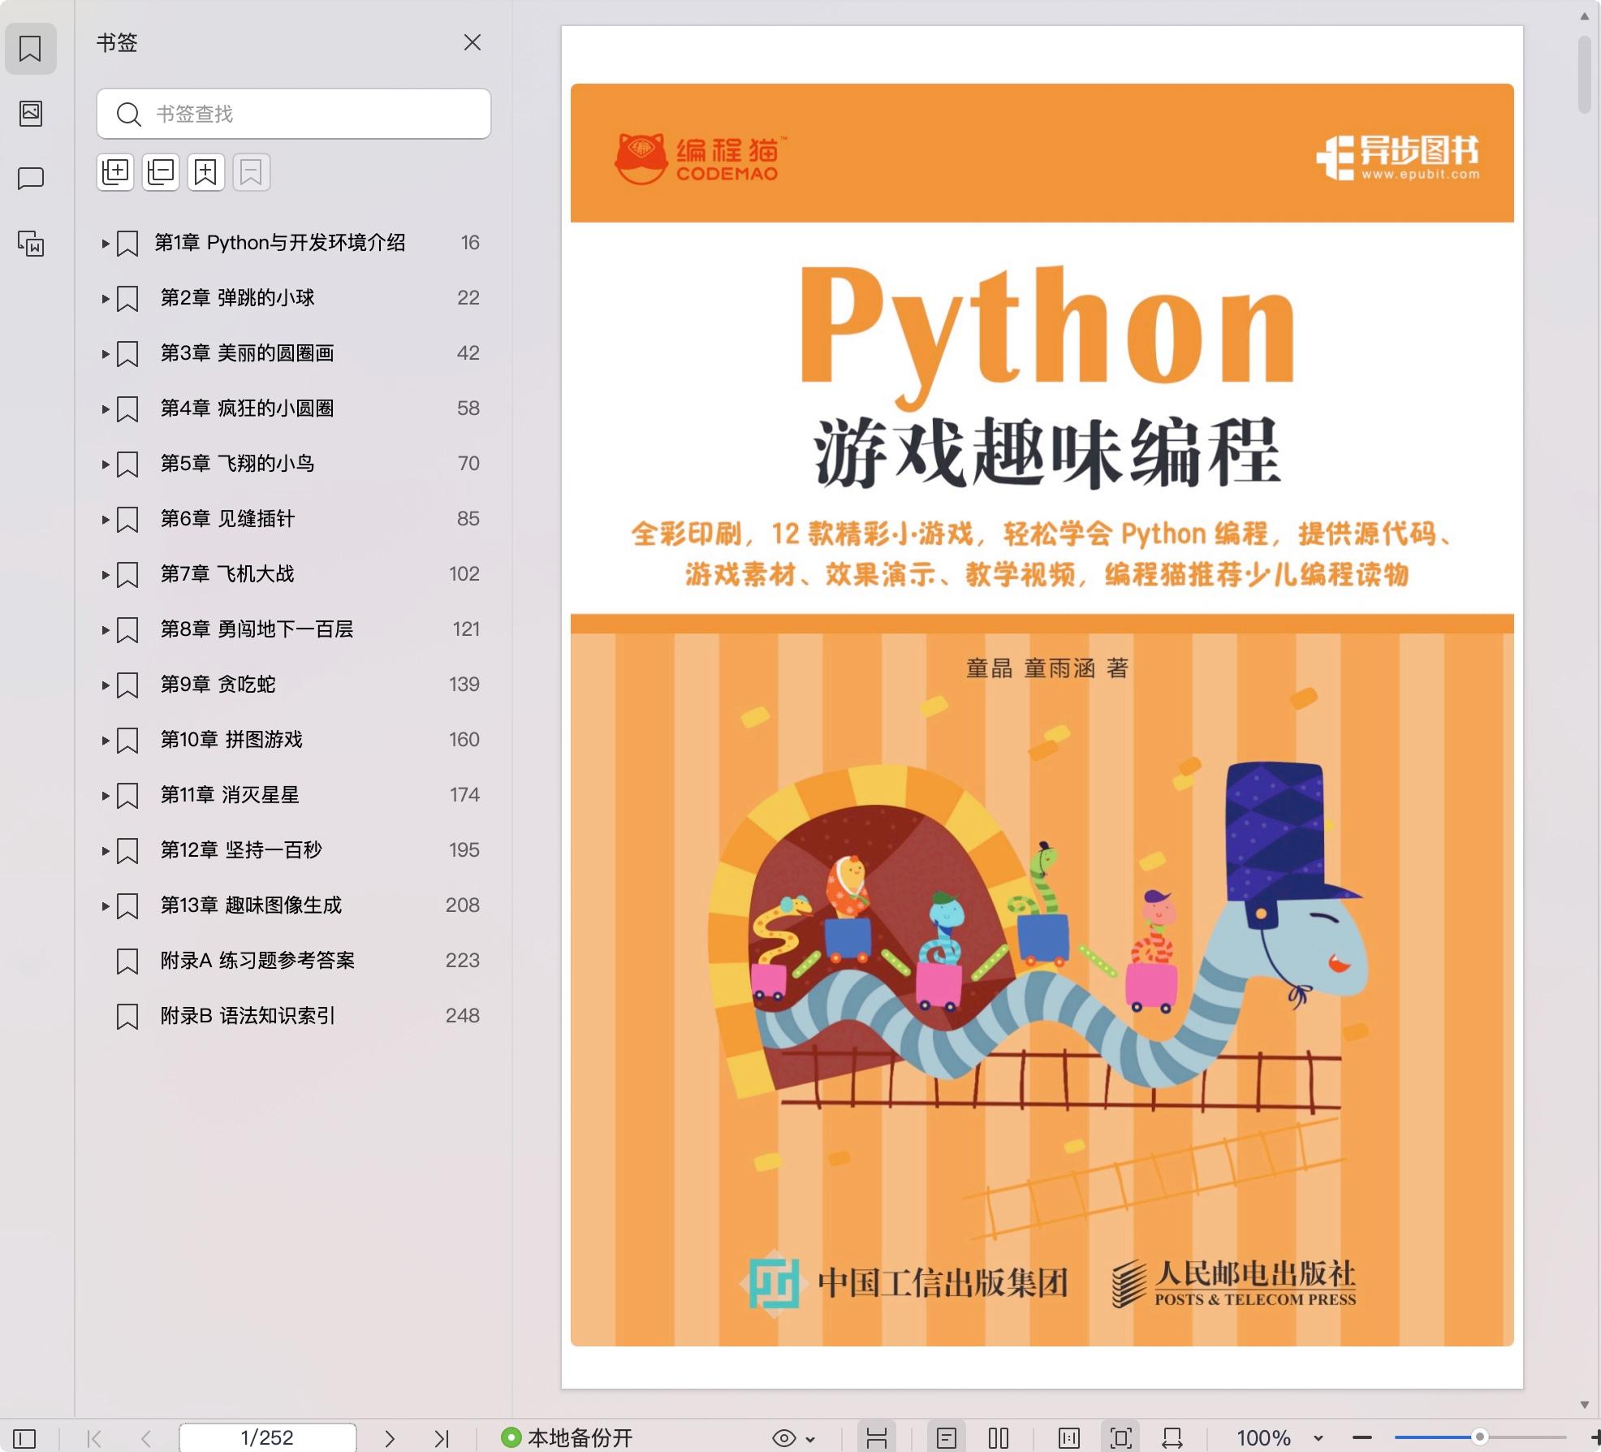Click the greyed-out delete bookmark icon
Viewport: 1601px width, 1452px height.
click(x=252, y=172)
